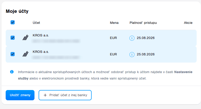
Task: Uncheck the second KROS a.s. account checkbox
Action: click(13, 54)
